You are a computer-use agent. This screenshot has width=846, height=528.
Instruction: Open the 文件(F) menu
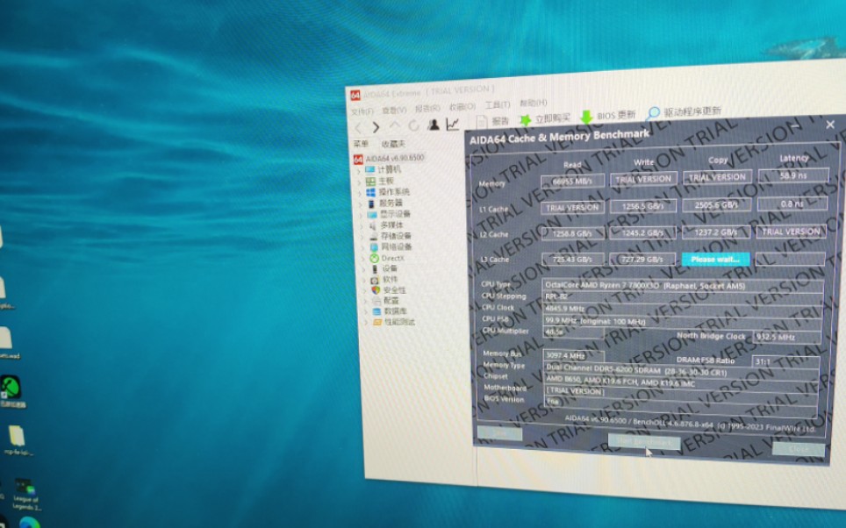pos(362,111)
